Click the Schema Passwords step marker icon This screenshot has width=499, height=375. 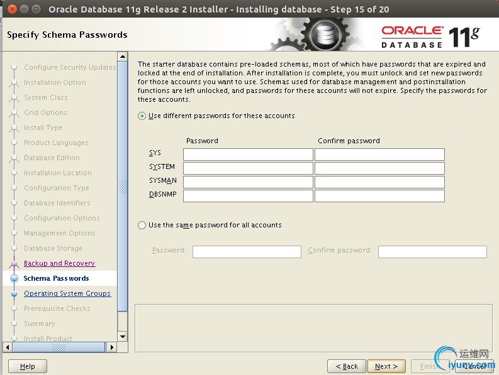tap(14, 279)
